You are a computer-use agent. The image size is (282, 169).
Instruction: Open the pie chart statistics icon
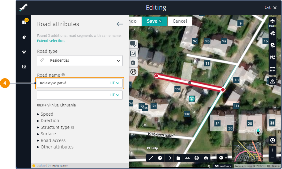(24, 37)
